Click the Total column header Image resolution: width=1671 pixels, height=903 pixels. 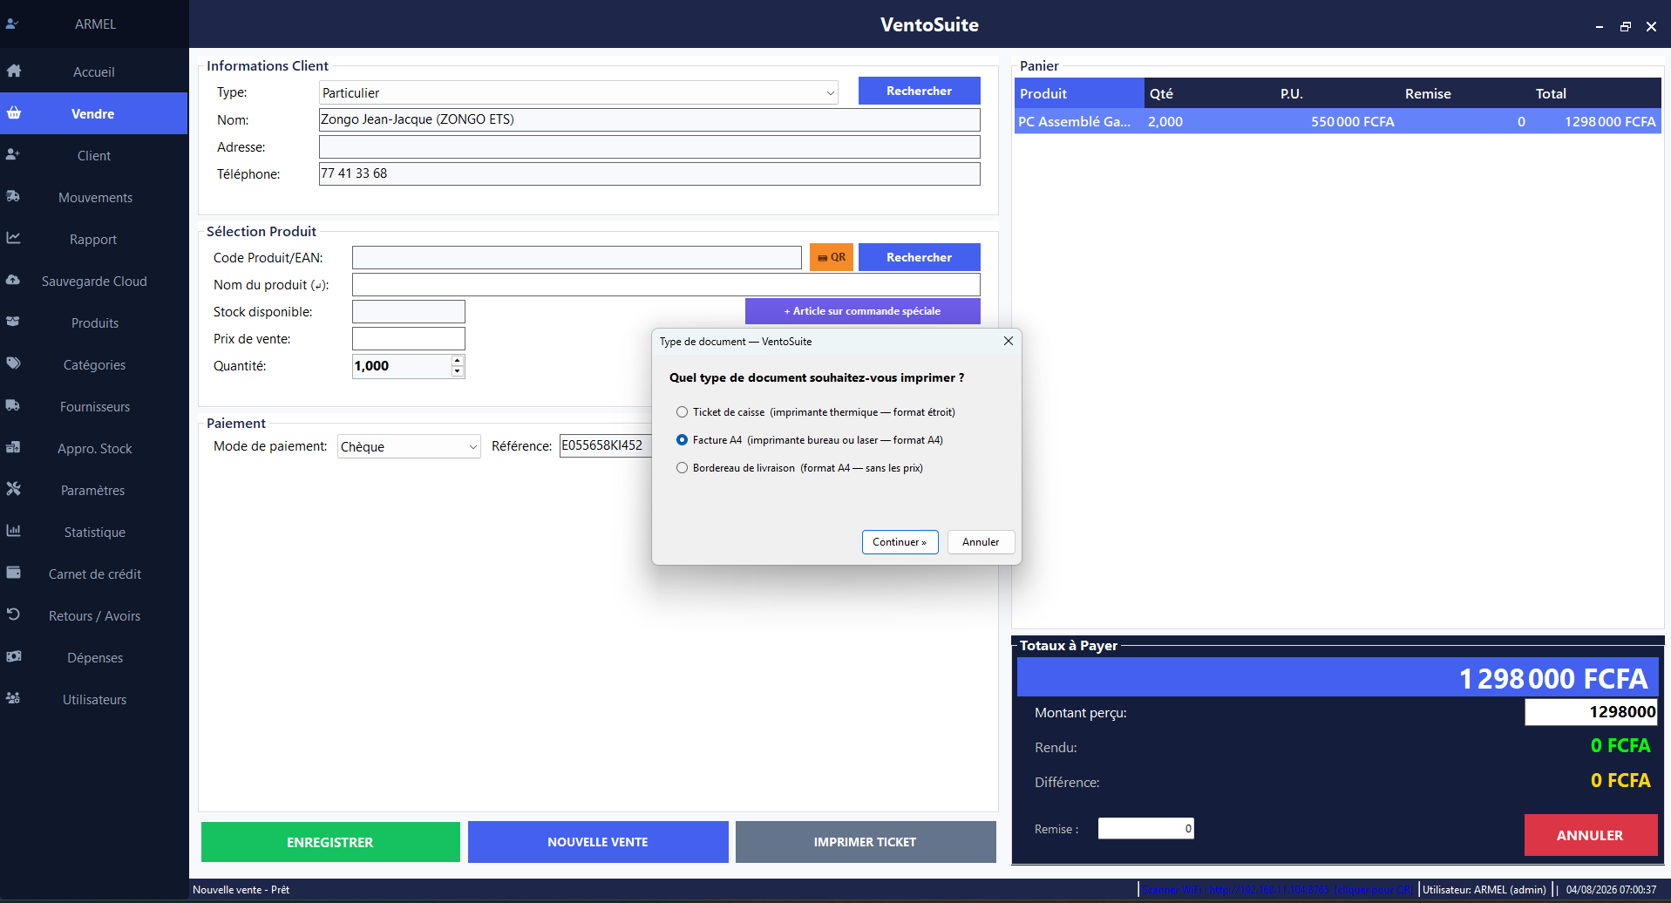point(1596,93)
